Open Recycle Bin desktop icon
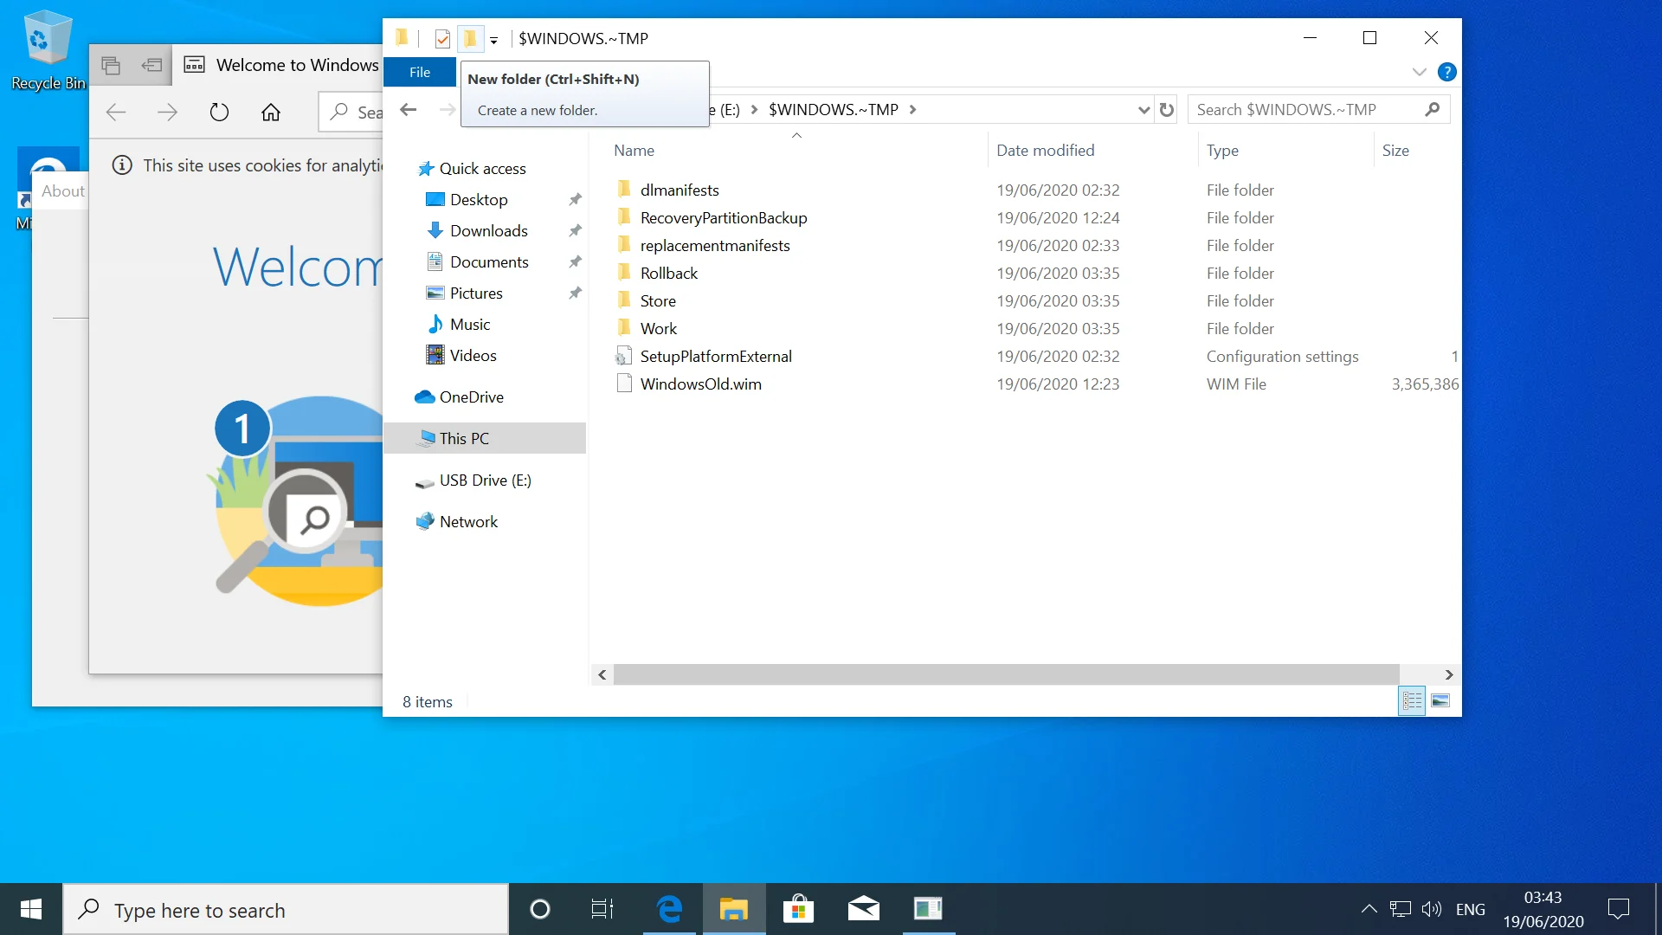Image resolution: width=1662 pixels, height=935 pixels. coord(47,49)
